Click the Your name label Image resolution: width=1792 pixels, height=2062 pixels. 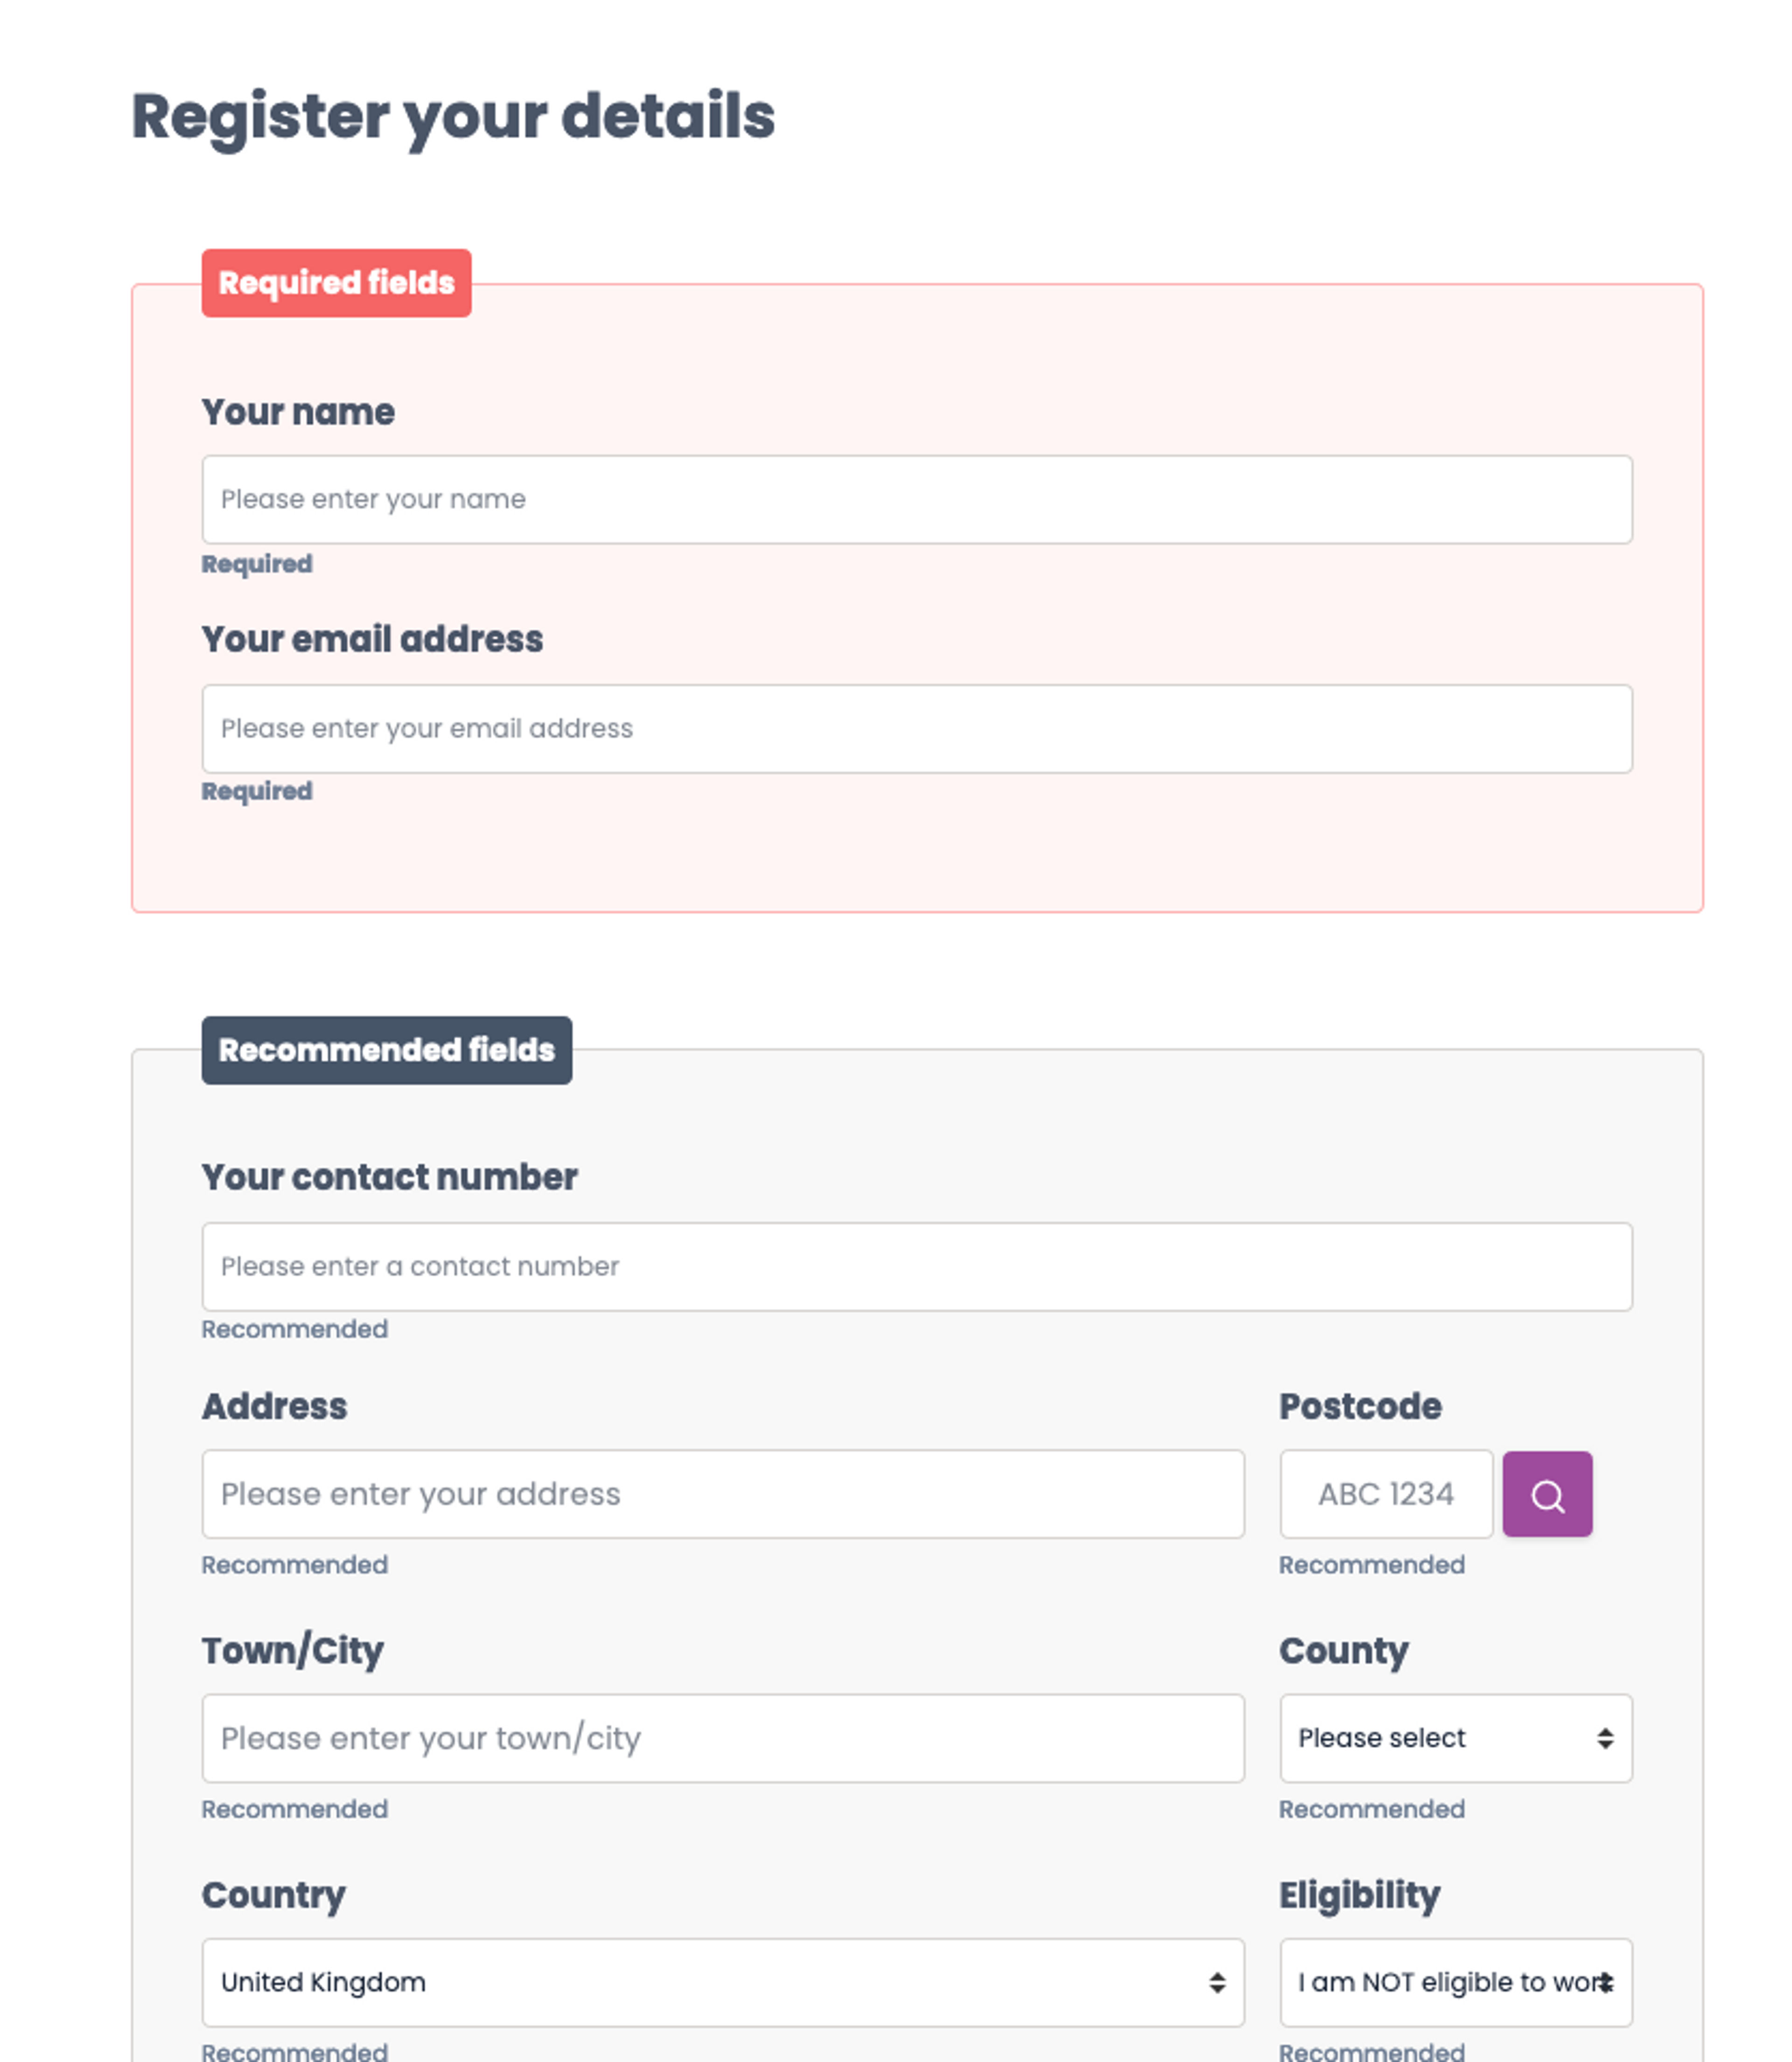(298, 412)
